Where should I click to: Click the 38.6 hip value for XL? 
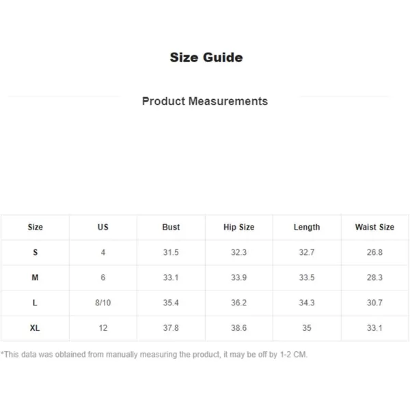238,327
